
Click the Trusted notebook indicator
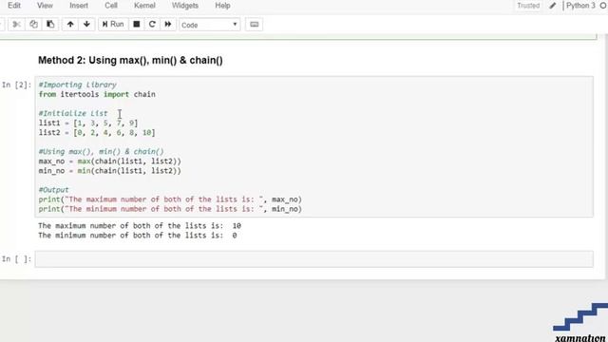coord(528,6)
